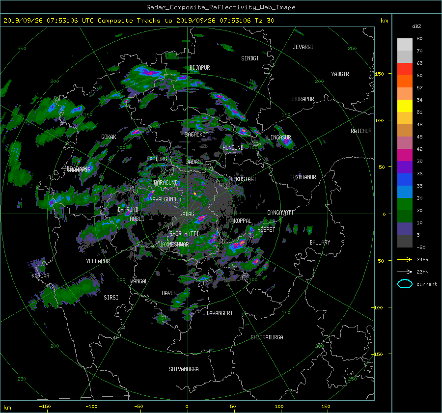442x413 pixels.
Task: Click the HANGAL city label
Action: 139,281
